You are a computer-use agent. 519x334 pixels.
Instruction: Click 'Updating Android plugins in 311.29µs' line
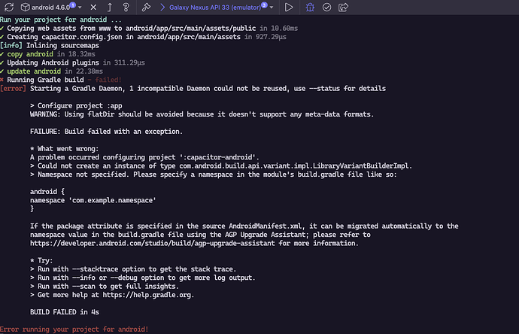point(72,62)
